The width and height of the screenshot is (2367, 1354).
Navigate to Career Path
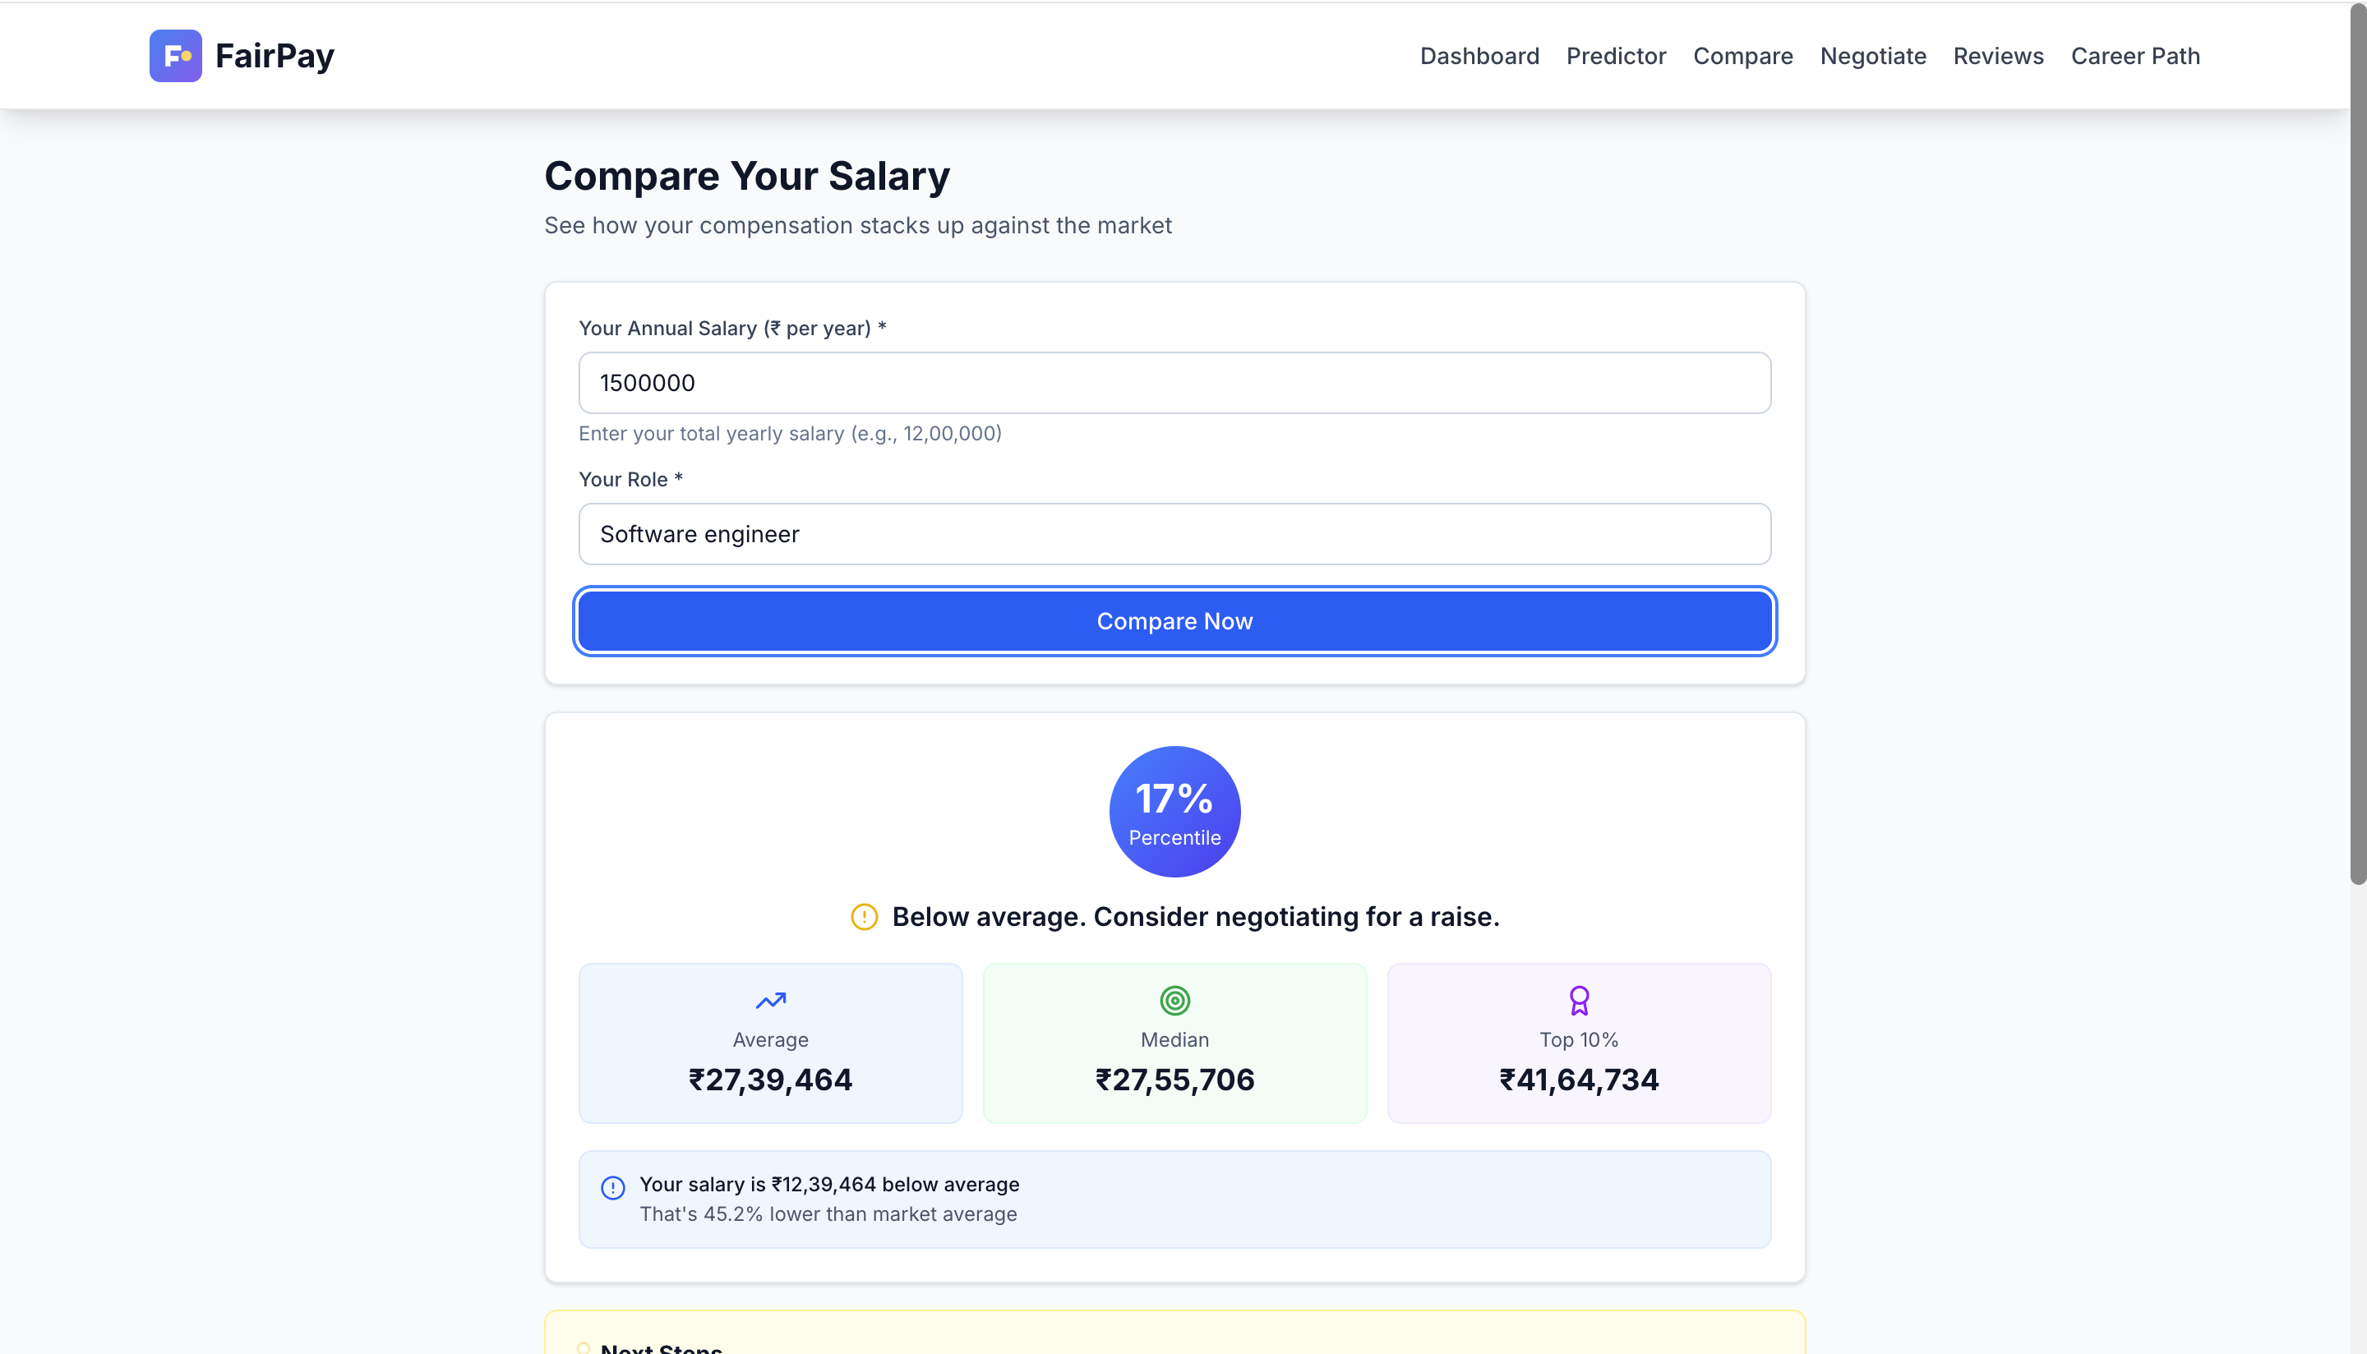coord(2134,56)
